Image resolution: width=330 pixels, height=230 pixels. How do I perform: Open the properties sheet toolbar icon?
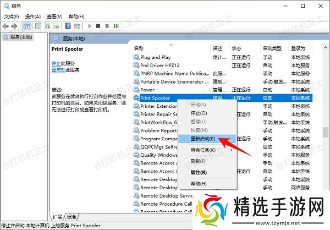pyautogui.click(x=38, y=26)
